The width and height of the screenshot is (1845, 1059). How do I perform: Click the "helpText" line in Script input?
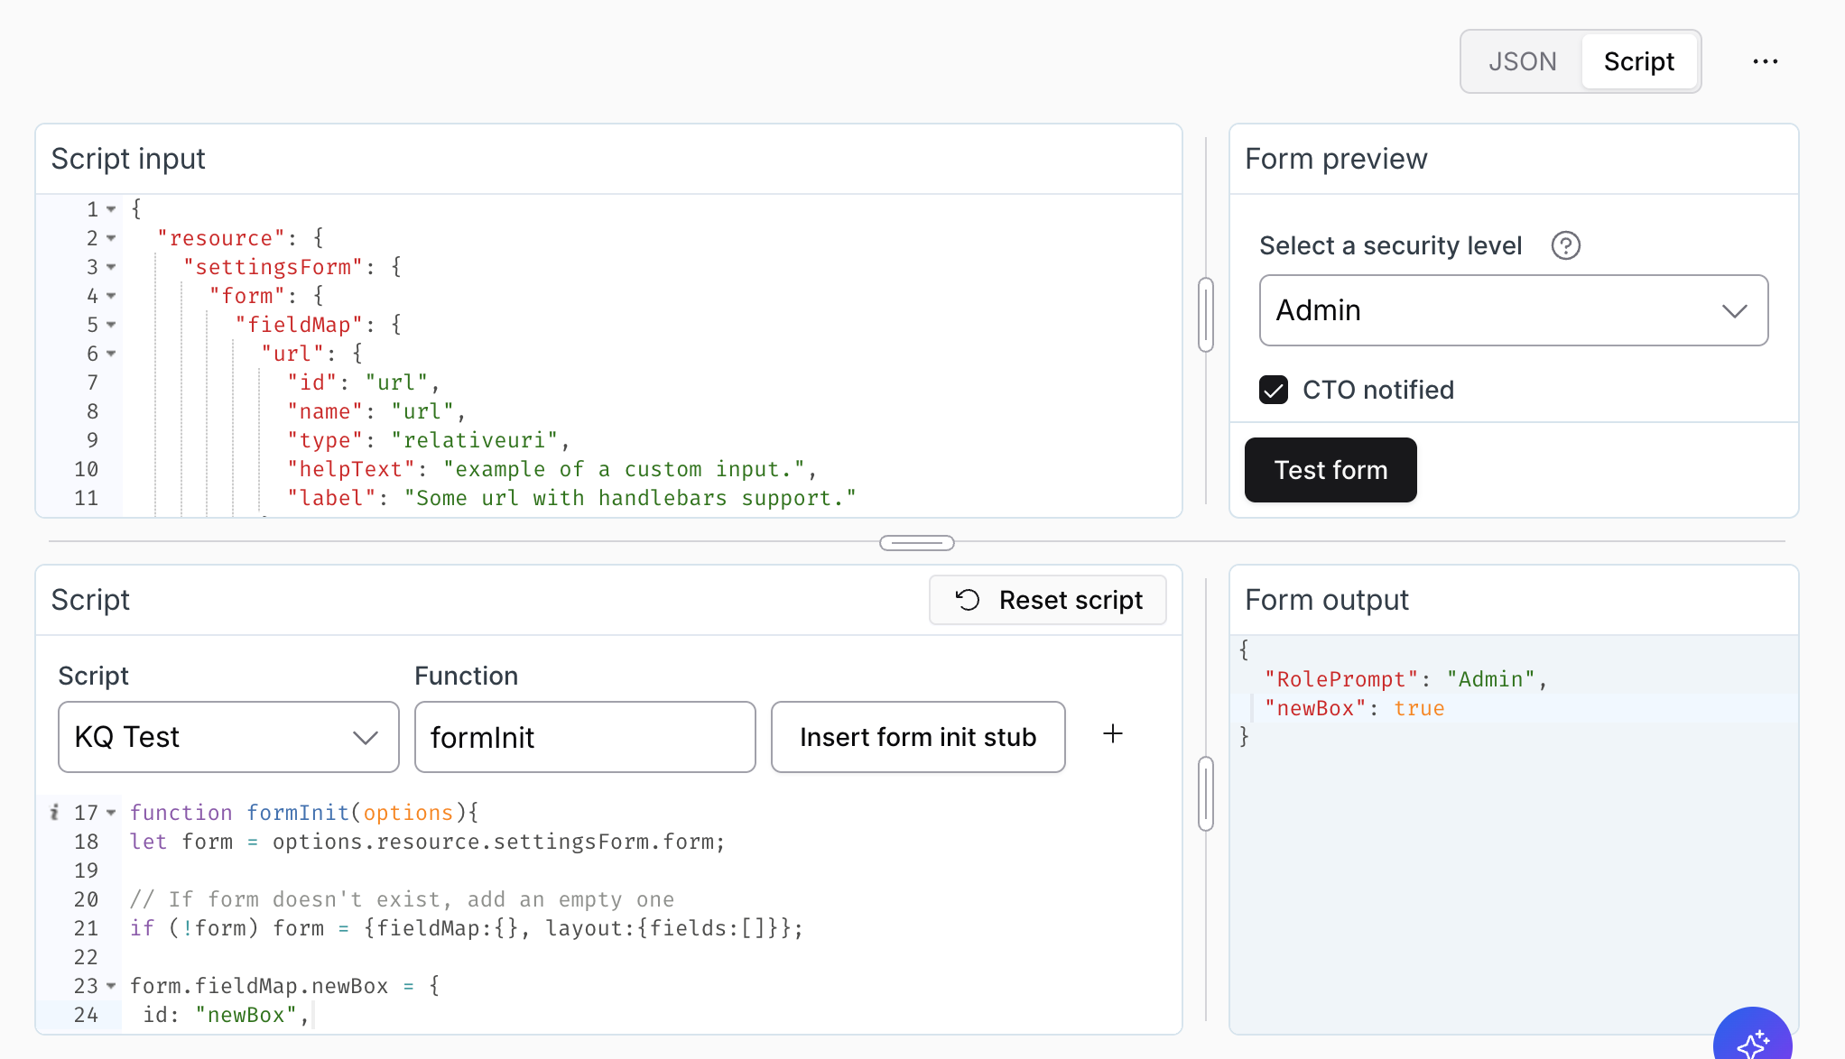pos(552,469)
